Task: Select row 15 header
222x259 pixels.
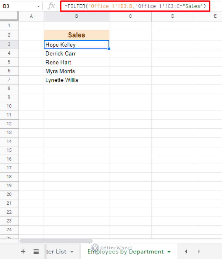Action: [9, 150]
